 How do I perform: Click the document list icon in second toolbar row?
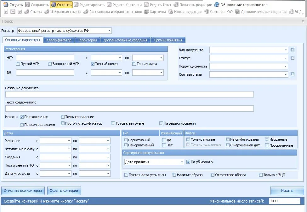(13, 12)
